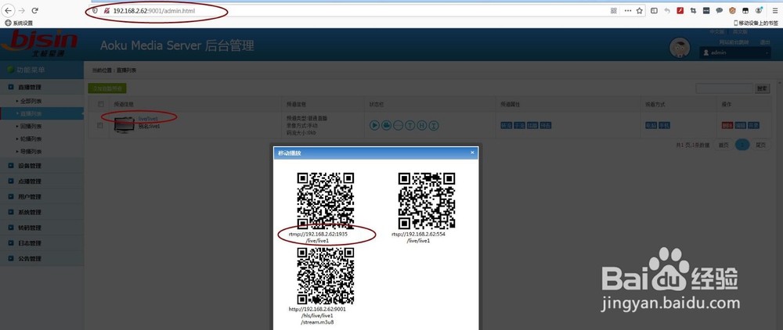Click the live1 channel monitor thumbnail
Screen dimensions: 783x330
124,124
